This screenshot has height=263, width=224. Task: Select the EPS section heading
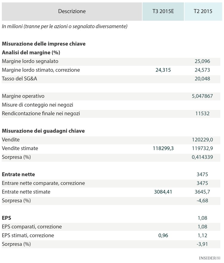7,218
